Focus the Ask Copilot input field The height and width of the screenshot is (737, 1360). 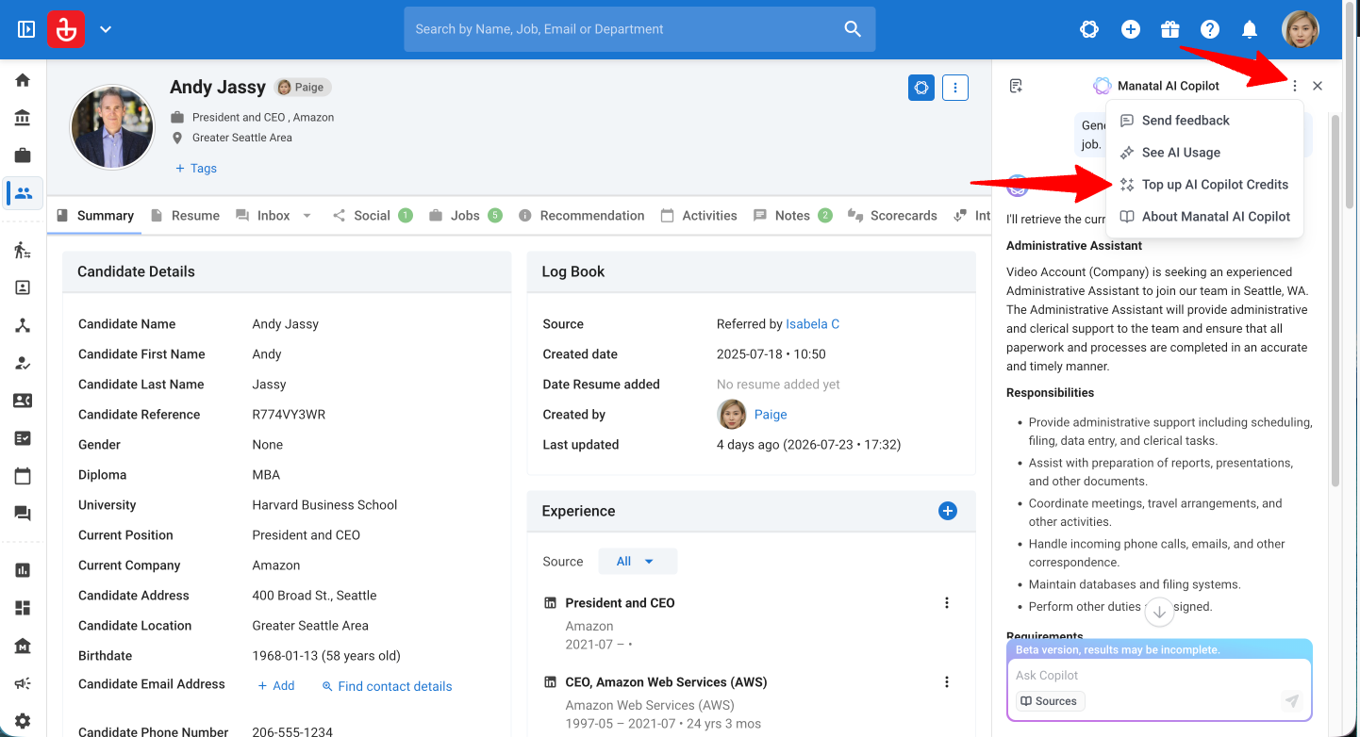pos(1159,676)
